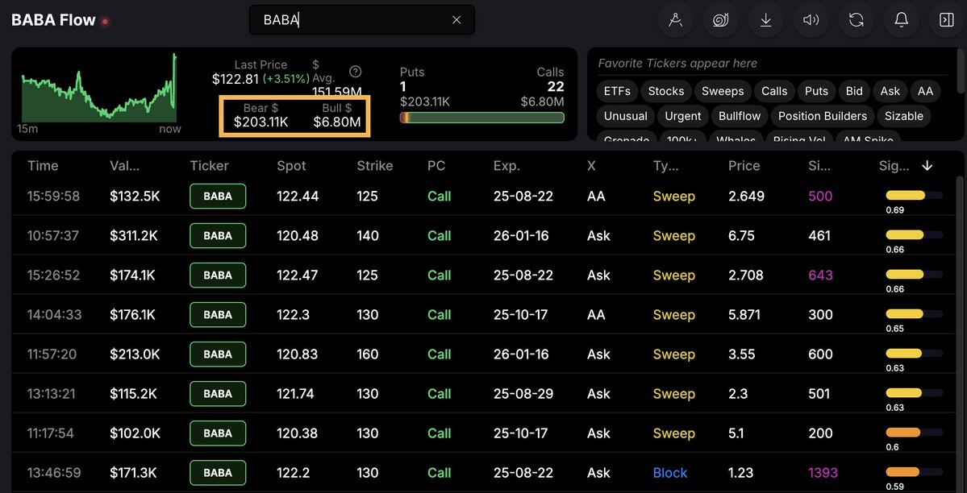Download flow data with the download icon
The image size is (967, 493).
coord(765,20)
